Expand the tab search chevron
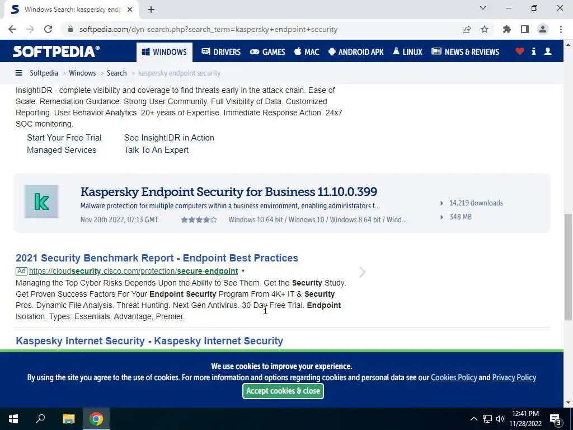 pyautogui.click(x=483, y=8)
